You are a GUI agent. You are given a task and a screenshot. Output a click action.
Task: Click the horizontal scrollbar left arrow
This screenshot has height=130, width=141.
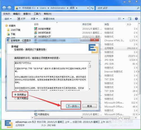tap(32, 118)
